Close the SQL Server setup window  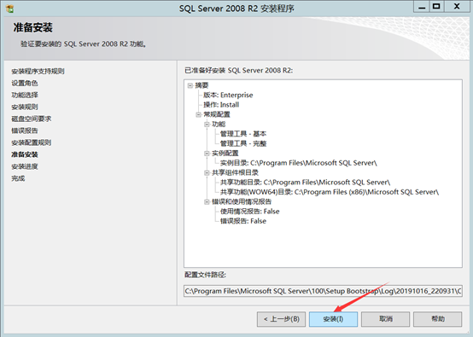pos(457,7)
